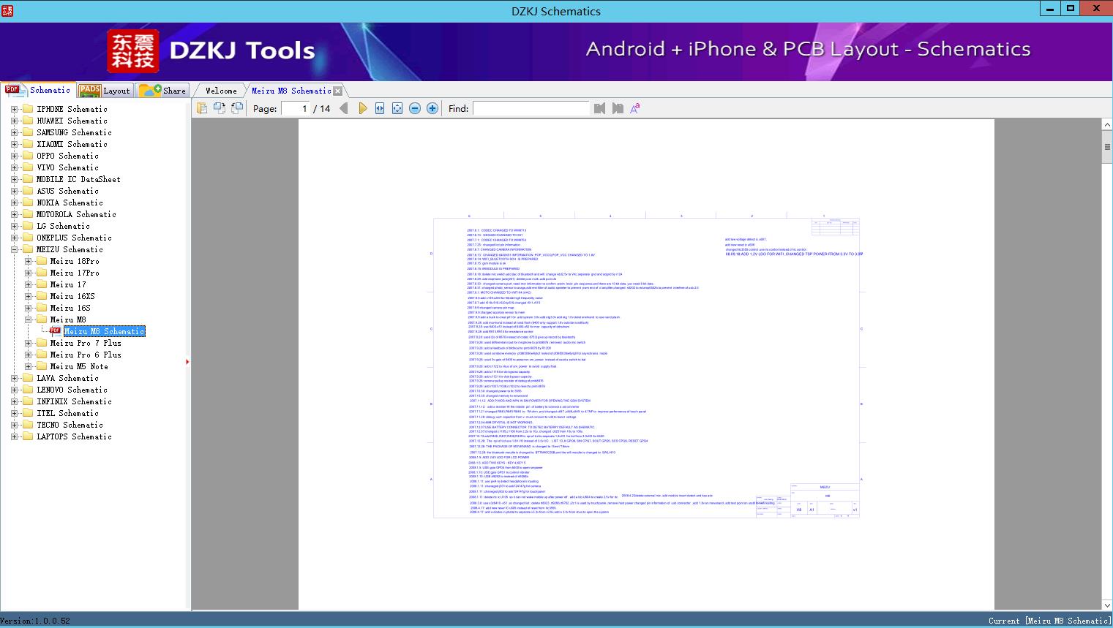Screen dimensions: 1113x628
Task: Click the Find search box
Action: click(x=531, y=108)
